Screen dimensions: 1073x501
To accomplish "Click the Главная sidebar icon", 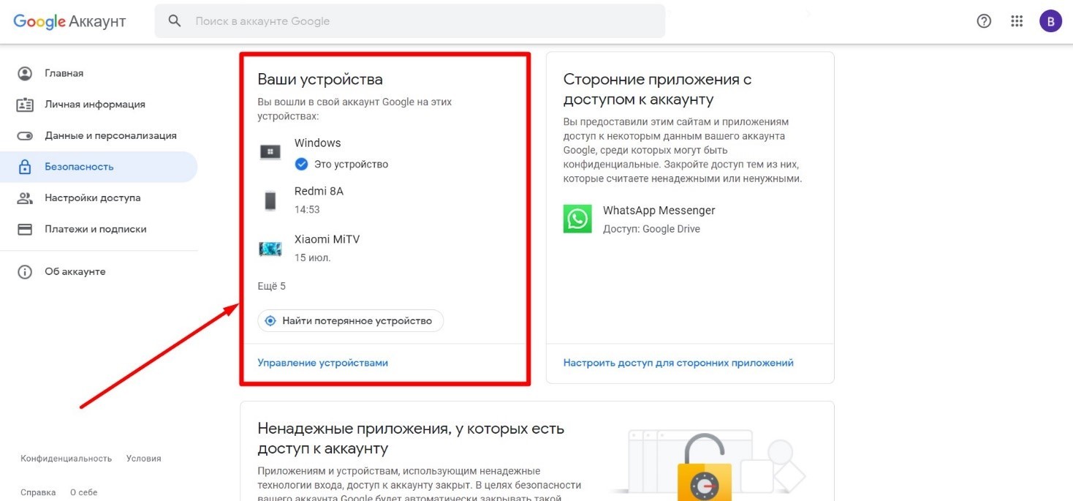I will tap(25, 73).
